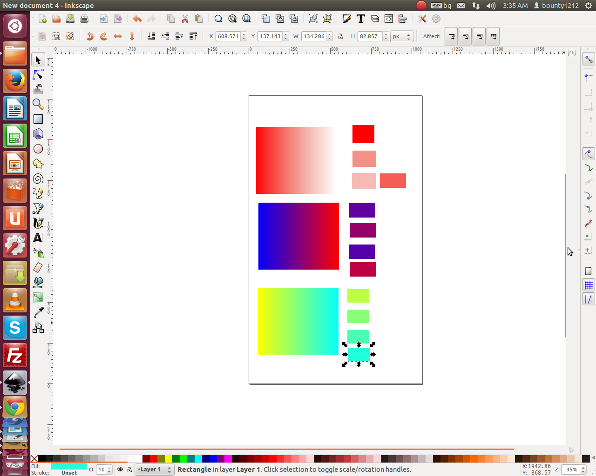Viewport: 596px width, 476px height.
Task: Click the cyan Fill indicator bar
Action: [69, 466]
